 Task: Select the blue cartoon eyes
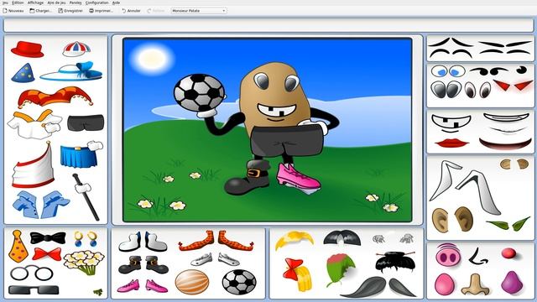448,71
